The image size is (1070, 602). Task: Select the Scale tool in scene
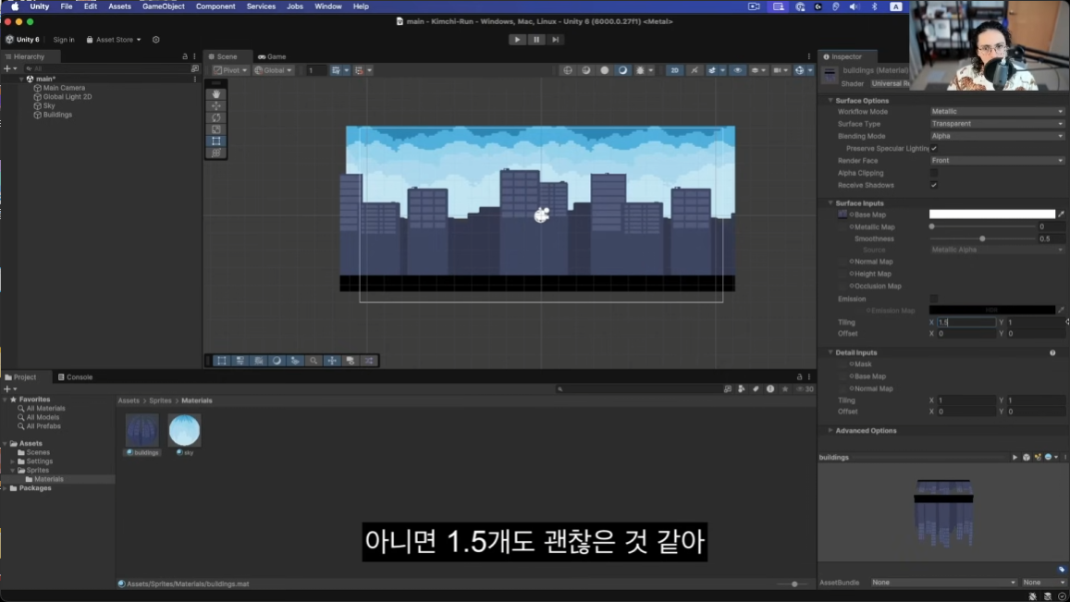click(216, 129)
